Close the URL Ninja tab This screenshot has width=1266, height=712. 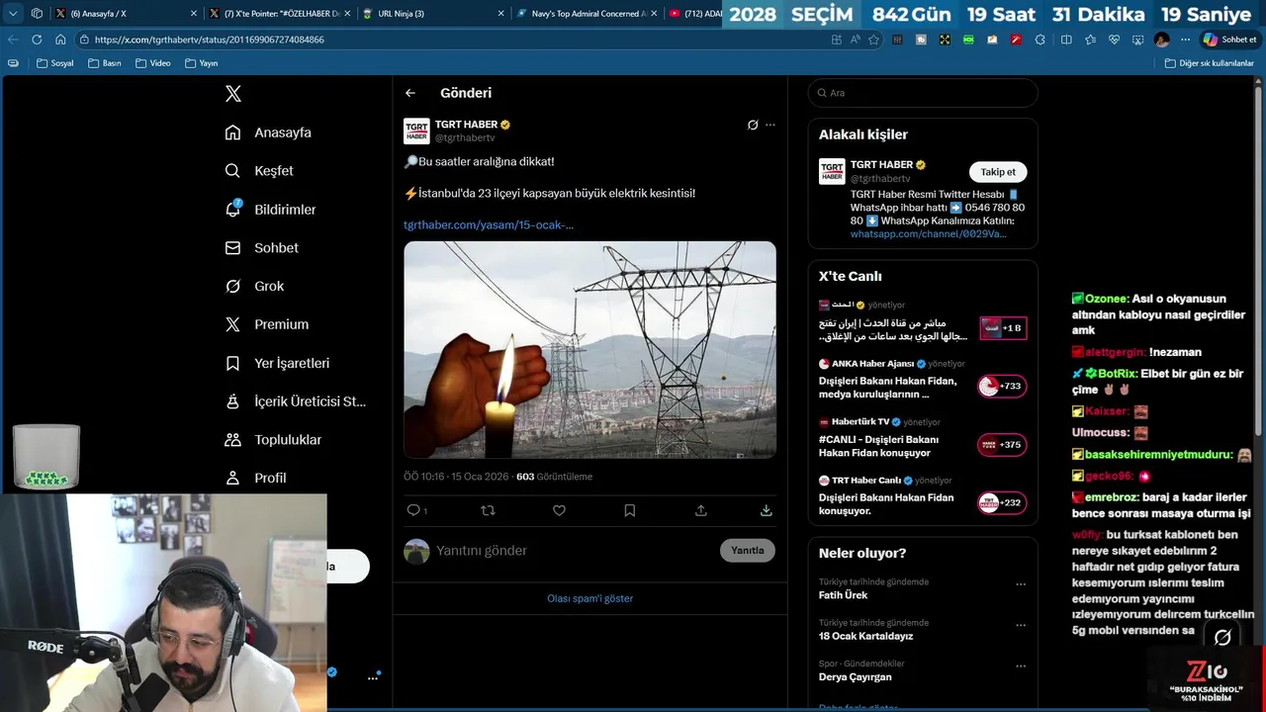[500, 14]
